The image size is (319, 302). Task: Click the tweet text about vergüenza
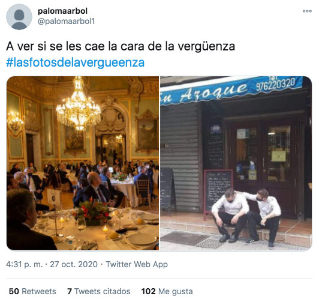click(121, 46)
